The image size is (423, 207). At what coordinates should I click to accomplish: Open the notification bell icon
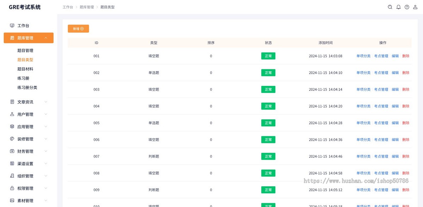point(398,7)
